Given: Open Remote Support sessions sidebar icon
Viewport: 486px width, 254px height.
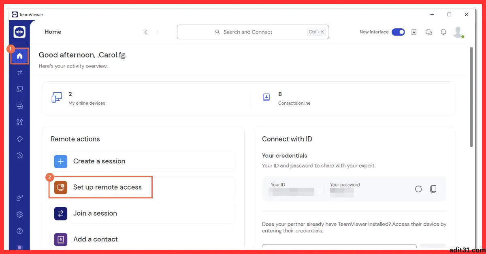Looking at the screenshot, I should [19, 73].
